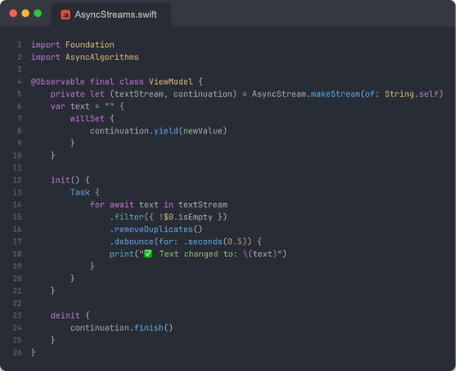Click the "deinit" keyword

click(x=65, y=315)
